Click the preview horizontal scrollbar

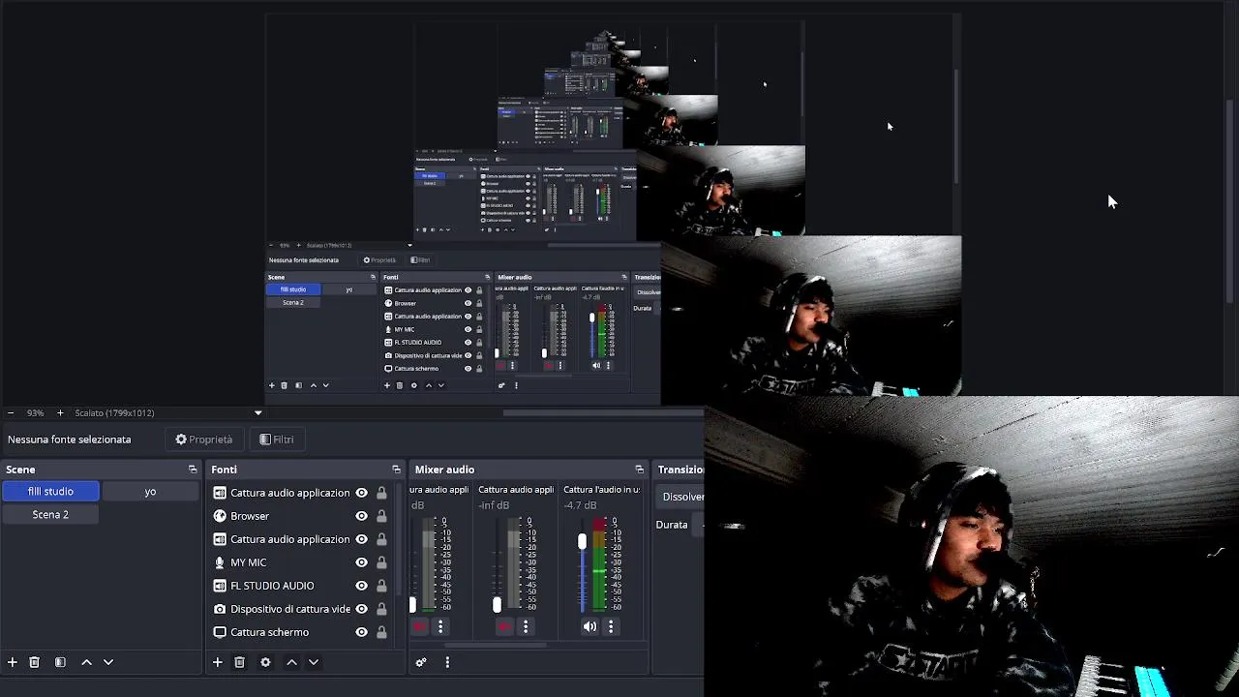pyautogui.click(x=603, y=413)
